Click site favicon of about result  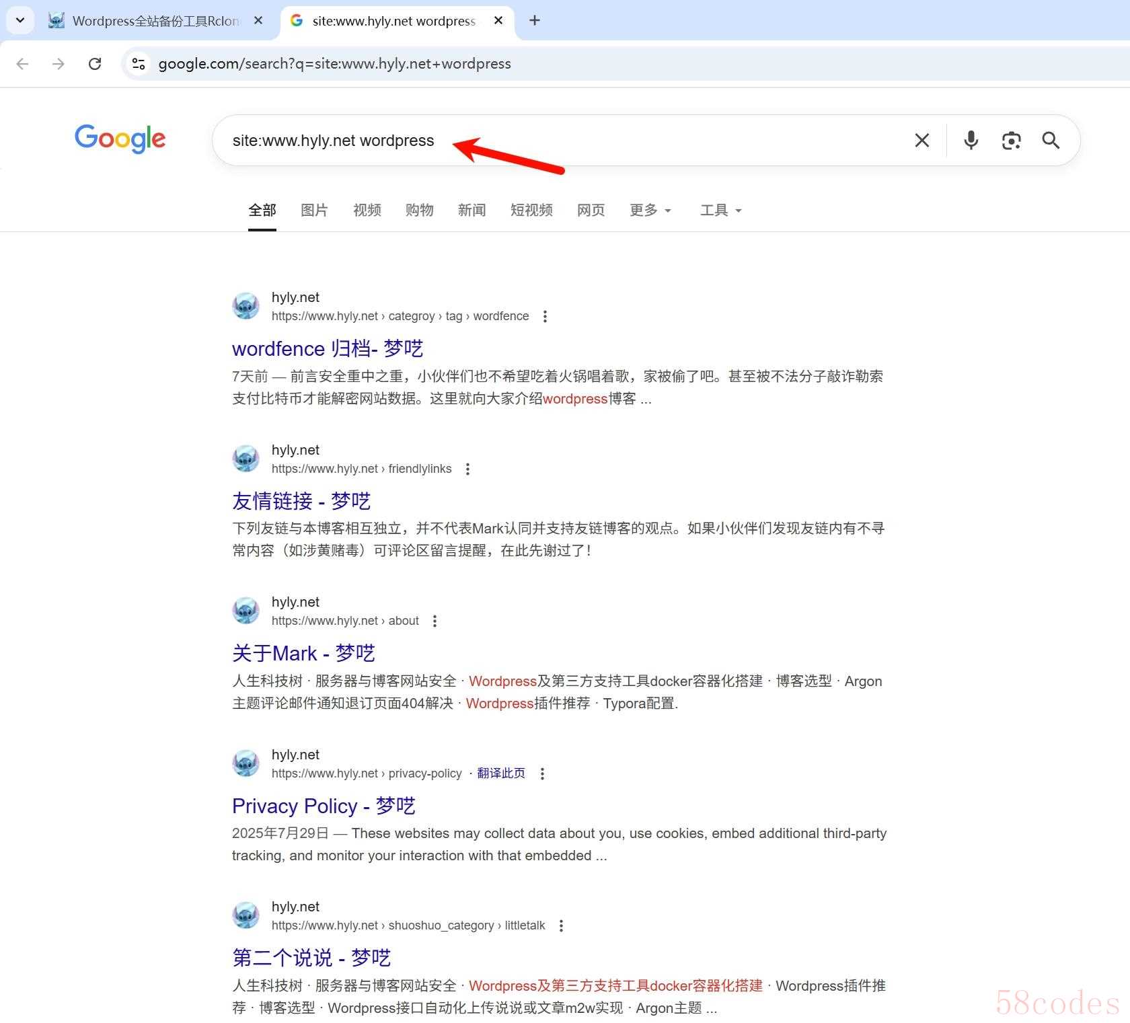pos(246,611)
